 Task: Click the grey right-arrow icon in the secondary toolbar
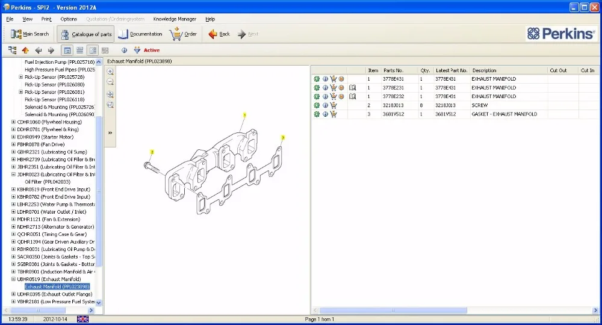(51, 50)
